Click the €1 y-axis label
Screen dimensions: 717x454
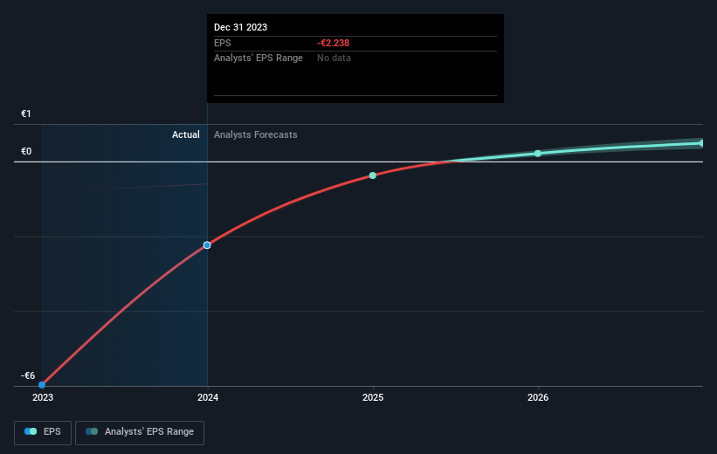[26, 113]
